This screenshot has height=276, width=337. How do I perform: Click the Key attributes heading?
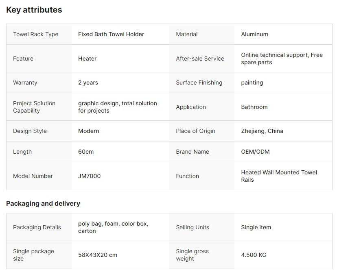[x=34, y=10]
